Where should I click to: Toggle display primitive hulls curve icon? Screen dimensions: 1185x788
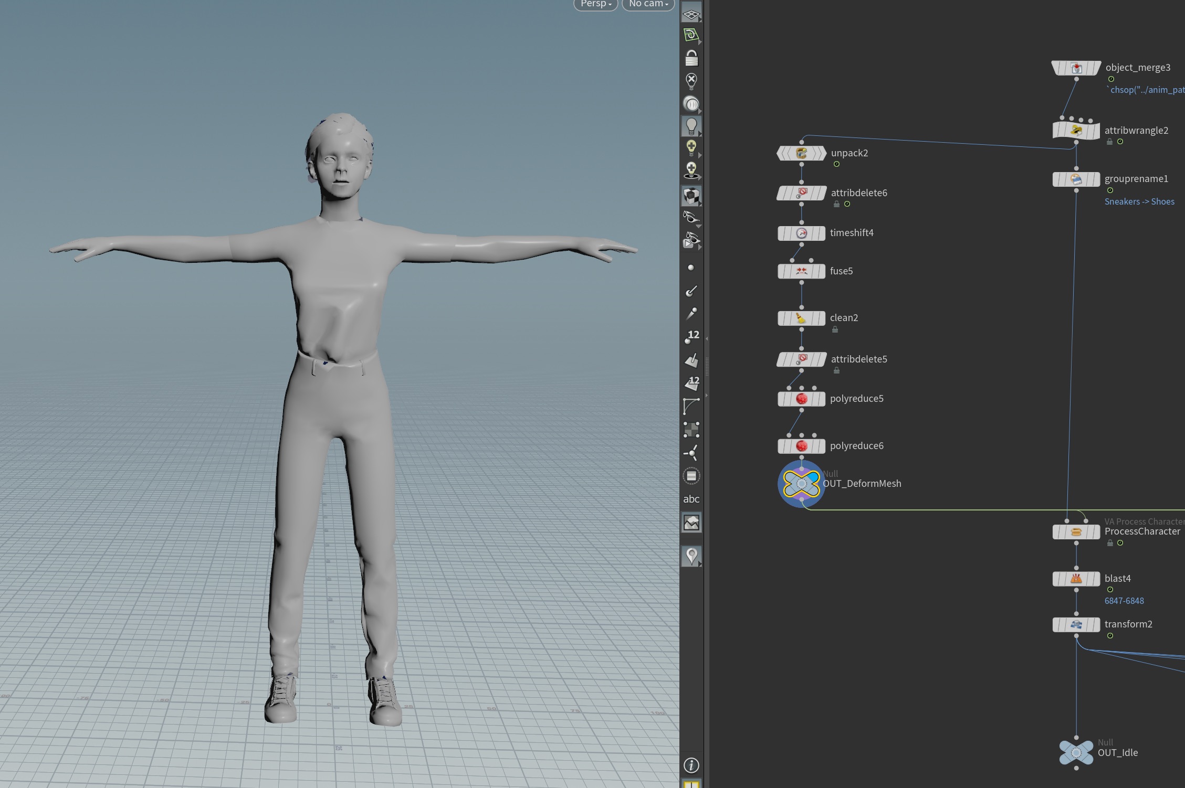[x=691, y=406]
